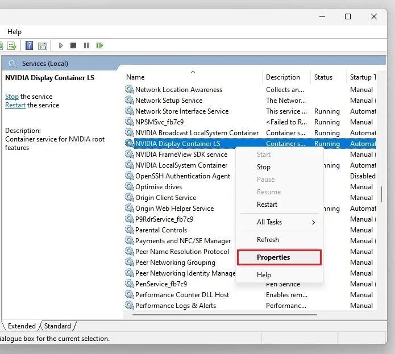Click the gear icon of Origin Client Service
This screenshot has height=354, width=395.
click(130, 198)
